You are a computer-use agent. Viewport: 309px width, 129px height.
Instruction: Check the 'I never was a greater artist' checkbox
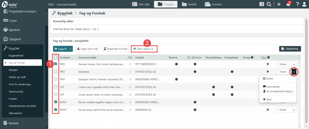pyautogui.click(x=56, y=87)
